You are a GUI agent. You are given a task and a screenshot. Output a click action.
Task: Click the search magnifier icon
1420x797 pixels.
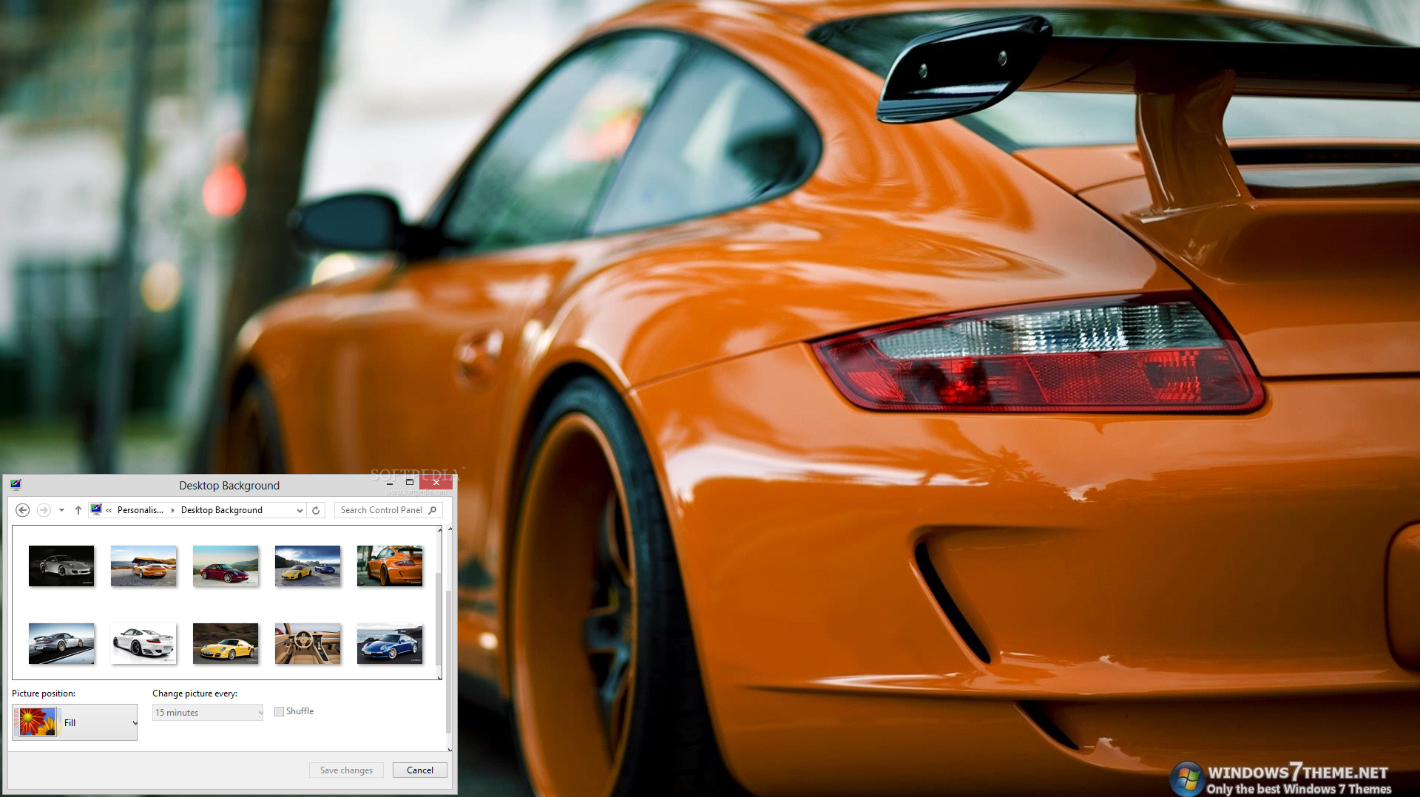[433, 510]
